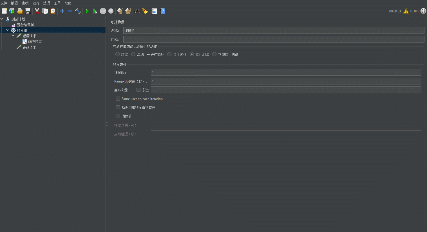The image size is (427, 232).
Task: Click the Help question mark book icon
Action: coord(162,11)
